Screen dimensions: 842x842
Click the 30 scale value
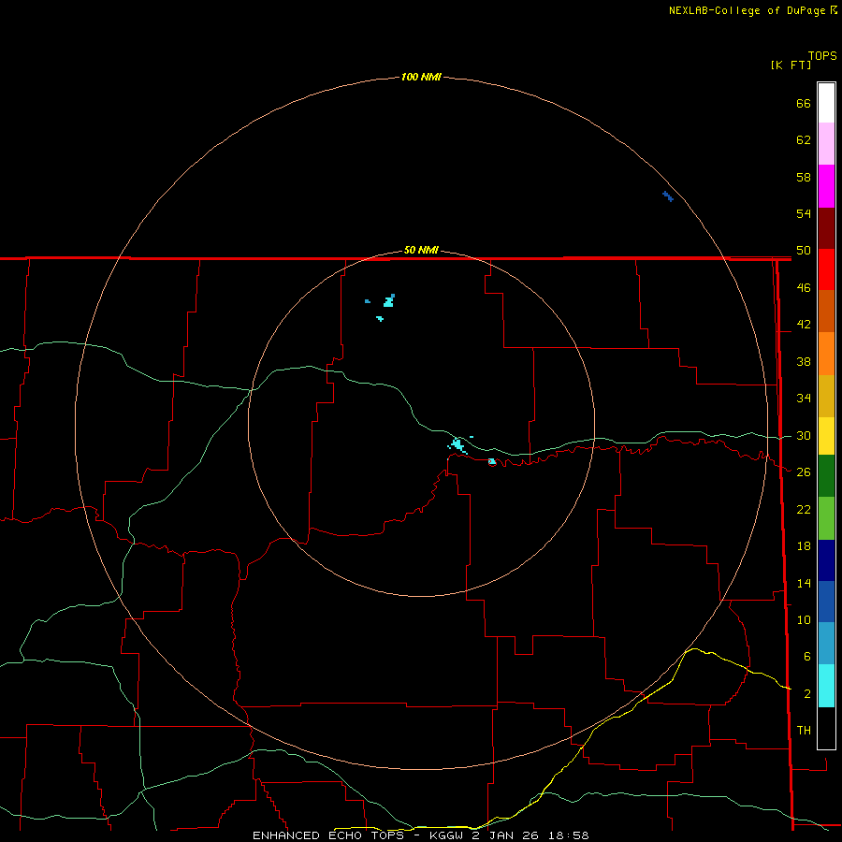[x=804, y=435]
